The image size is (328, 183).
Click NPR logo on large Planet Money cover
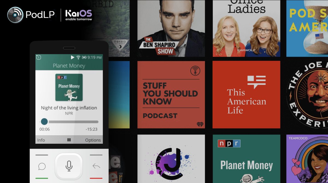click(x=229, y=143)
